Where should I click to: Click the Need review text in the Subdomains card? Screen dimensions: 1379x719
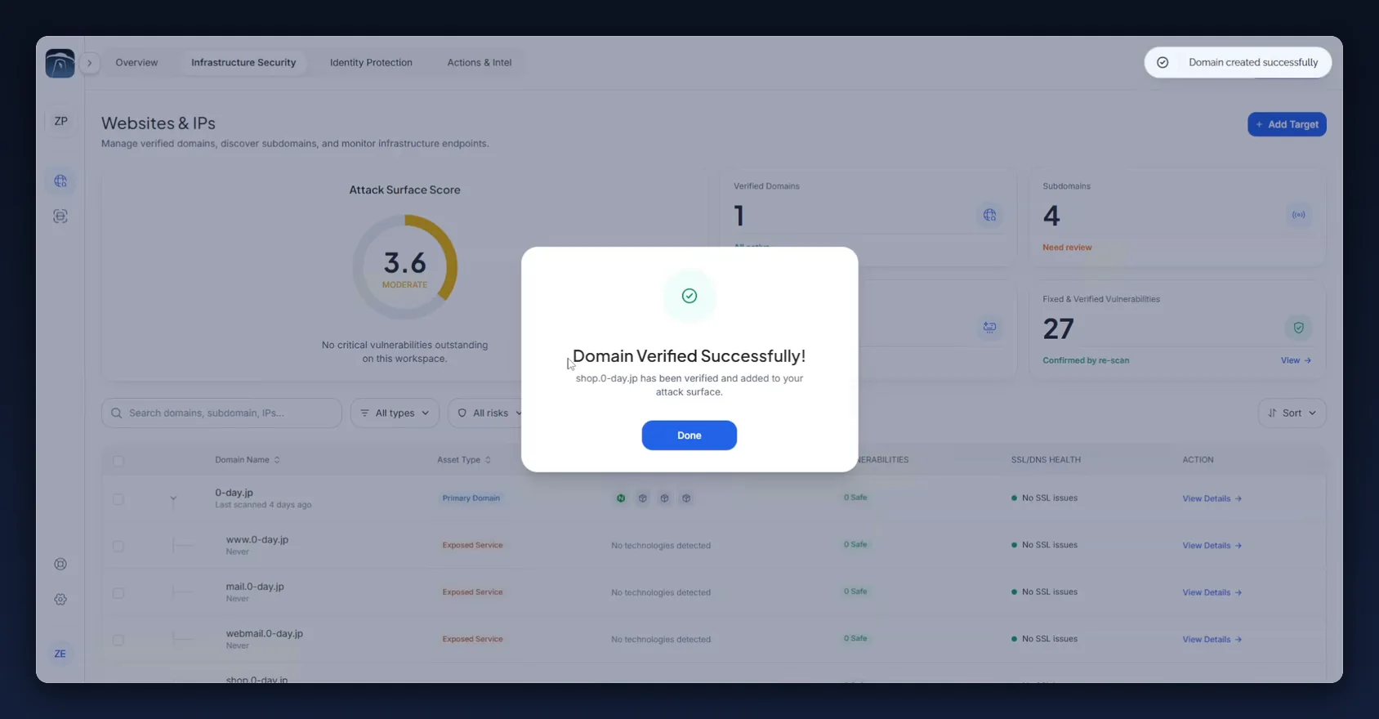coord(1067,248)
